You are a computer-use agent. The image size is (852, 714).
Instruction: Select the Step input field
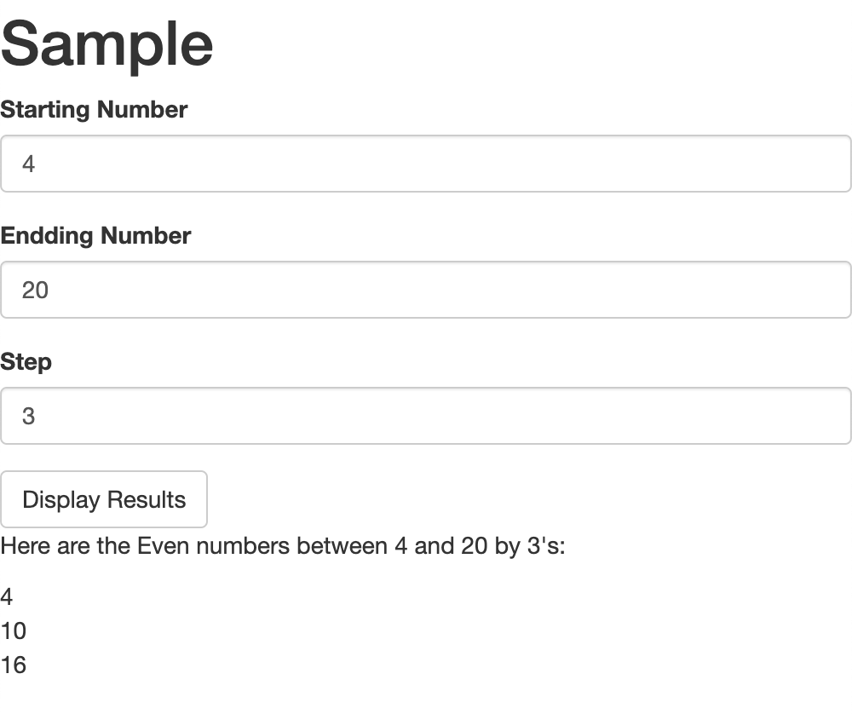[x=425, y=416]
